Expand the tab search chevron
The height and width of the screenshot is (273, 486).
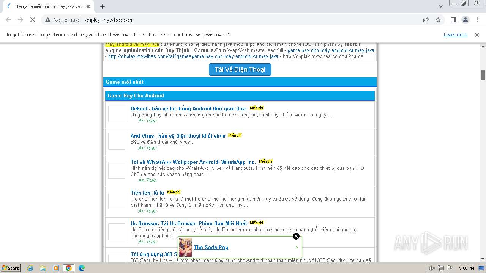(441, 6)
